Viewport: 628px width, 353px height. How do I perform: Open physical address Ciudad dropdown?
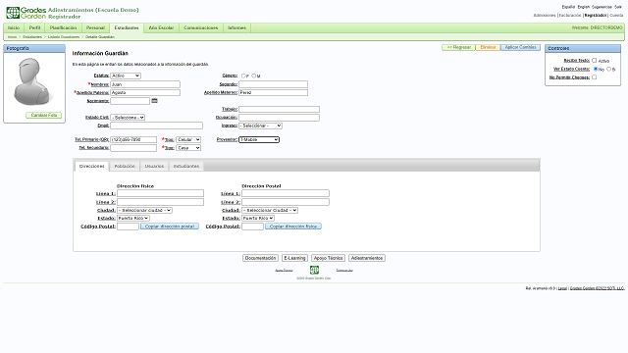[144, 210]
